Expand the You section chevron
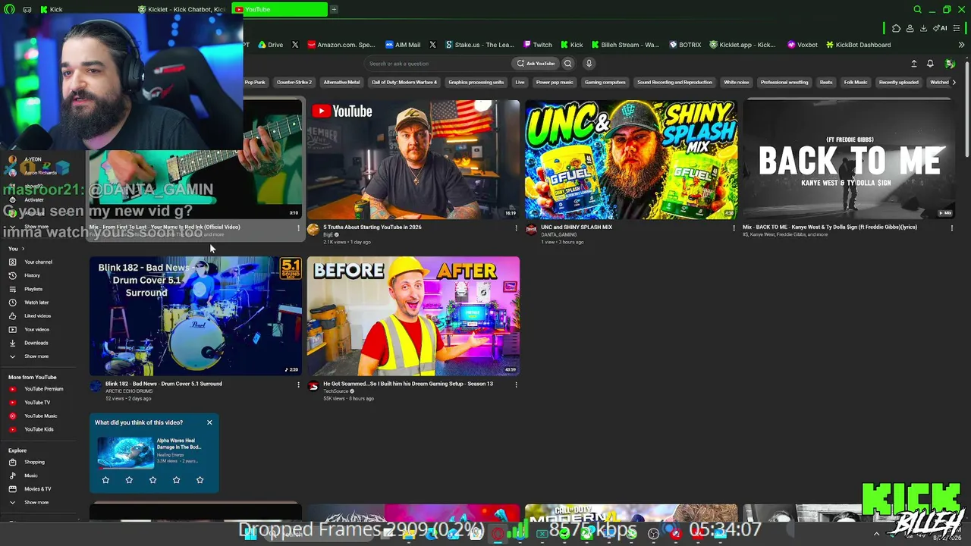 pos(23,249)
